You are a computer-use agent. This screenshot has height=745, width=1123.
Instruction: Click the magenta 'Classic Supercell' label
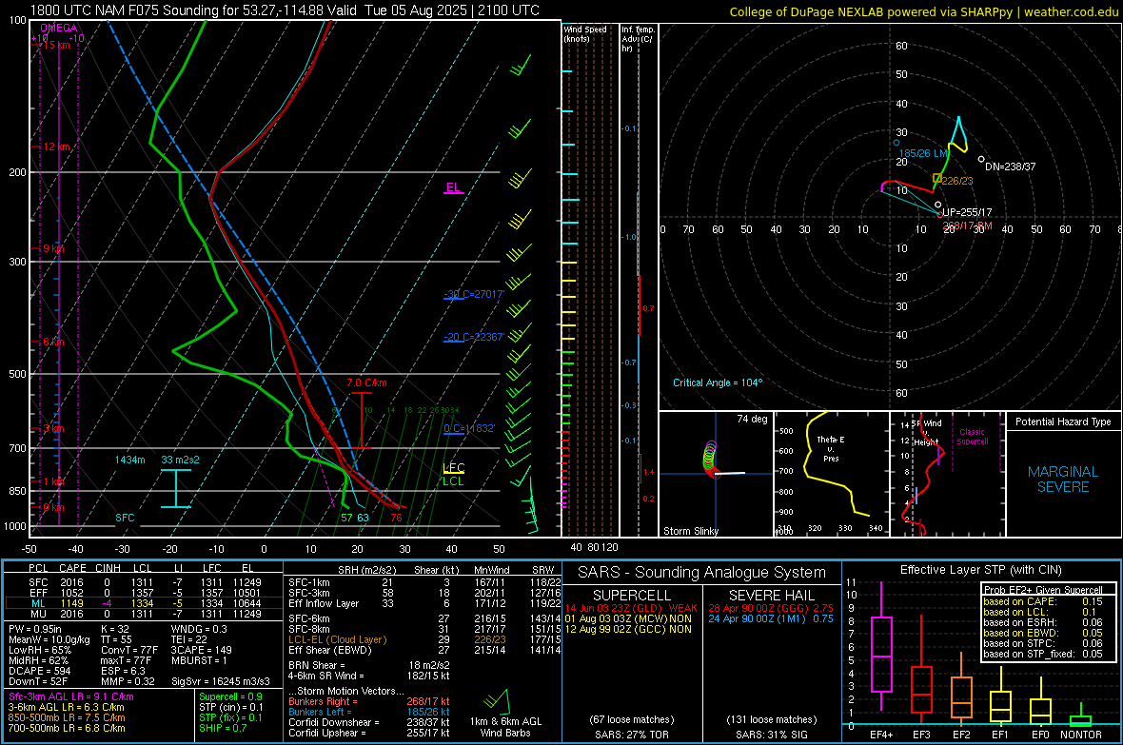972,437
